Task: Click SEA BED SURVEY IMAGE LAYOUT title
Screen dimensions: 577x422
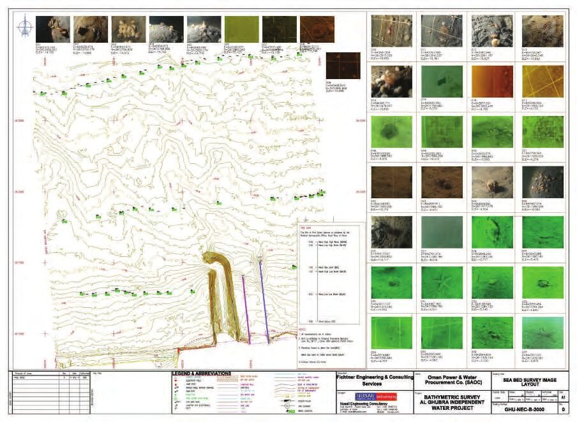Action: point(530,382)
